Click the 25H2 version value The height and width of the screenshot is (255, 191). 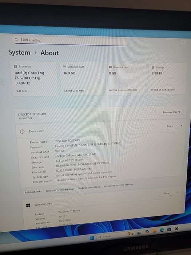tap(61, 216)
